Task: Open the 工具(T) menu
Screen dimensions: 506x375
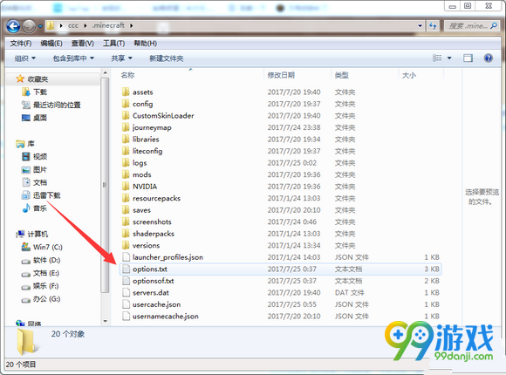Action: tap(114, 44)
